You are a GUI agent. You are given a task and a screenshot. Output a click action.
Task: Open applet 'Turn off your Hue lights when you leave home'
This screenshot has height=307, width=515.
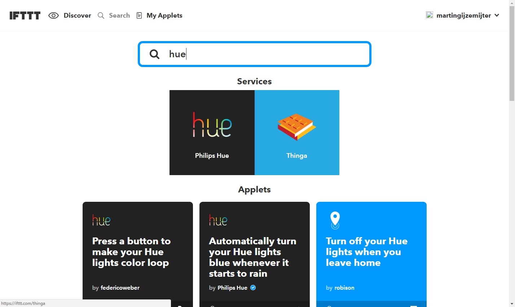[x=367, y=252]
